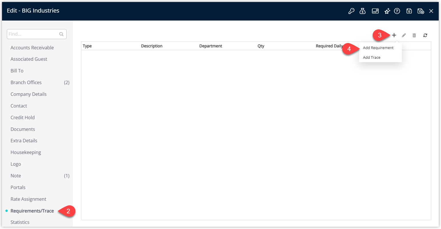The height and width of the screenshot is (229, 441).
Task: Click the sparkling star icon
Action: 387,11
